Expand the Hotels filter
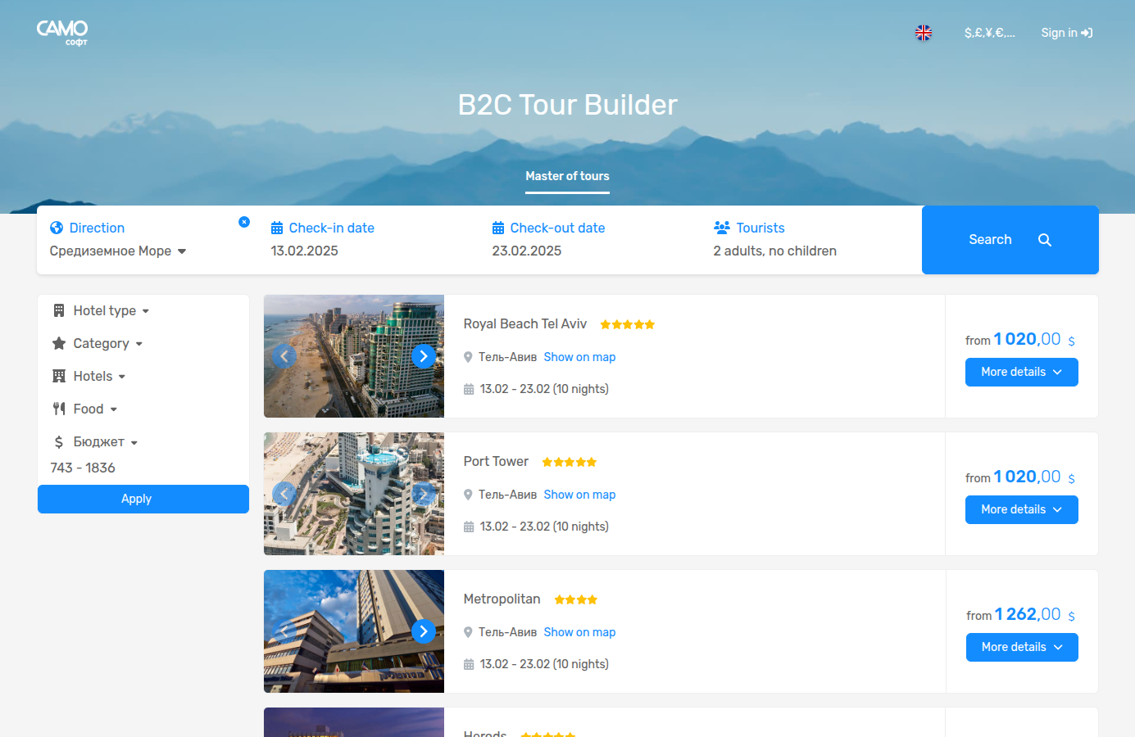 [x=99, y=376]
